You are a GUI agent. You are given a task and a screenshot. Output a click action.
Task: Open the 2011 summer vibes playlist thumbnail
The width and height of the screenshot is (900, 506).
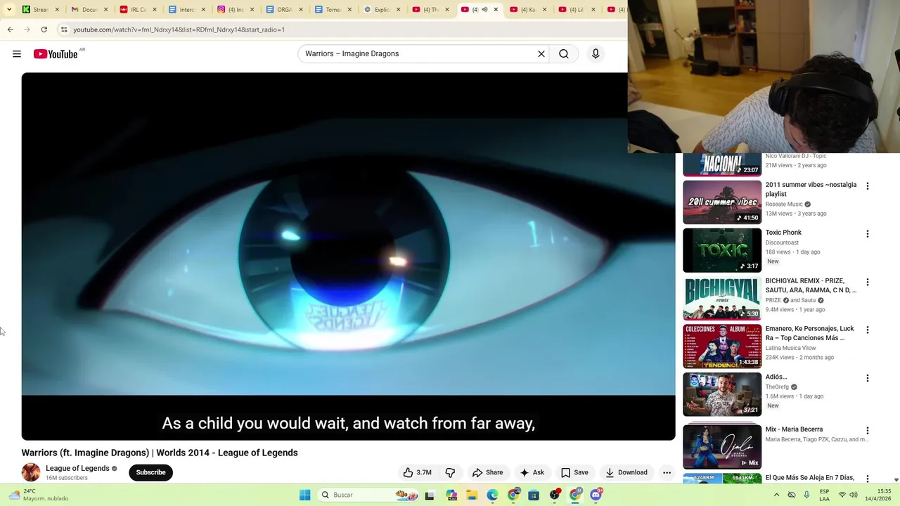click(x=722, y=202)
